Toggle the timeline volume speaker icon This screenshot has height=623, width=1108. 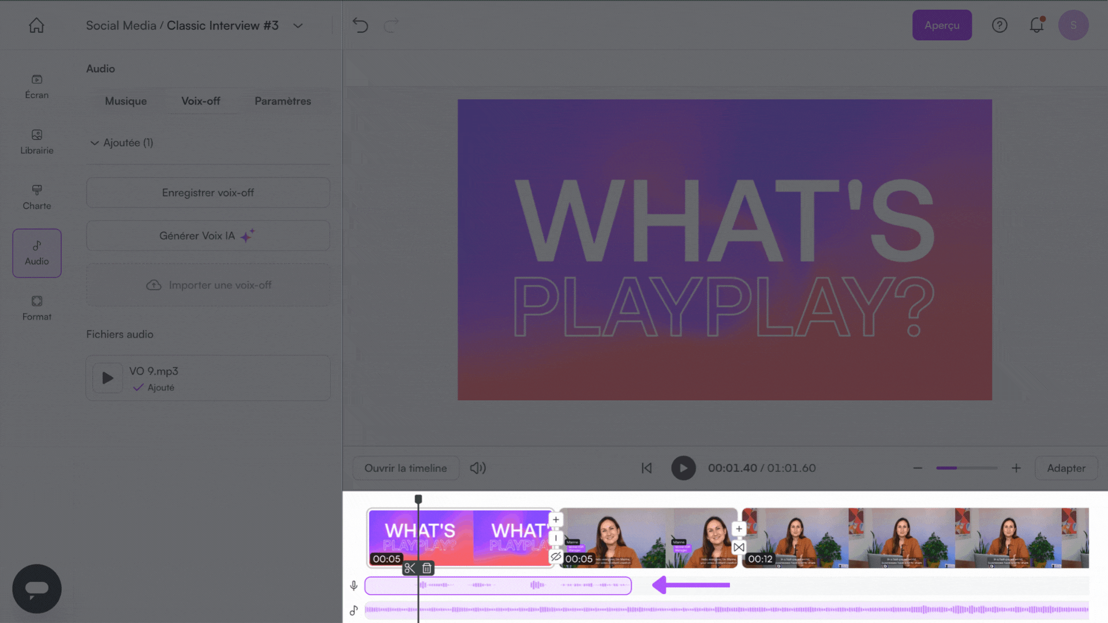click(478, 468)
